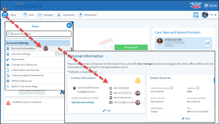Message the care team provider envelope icon

click(x=207, y=44)
